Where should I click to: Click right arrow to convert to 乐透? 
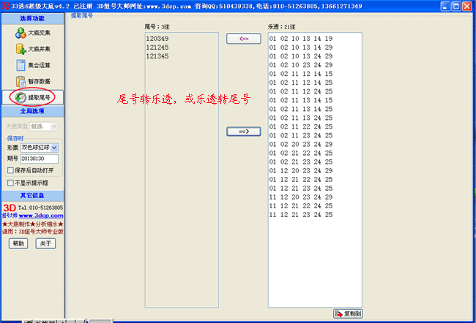(x=243, y=132)
